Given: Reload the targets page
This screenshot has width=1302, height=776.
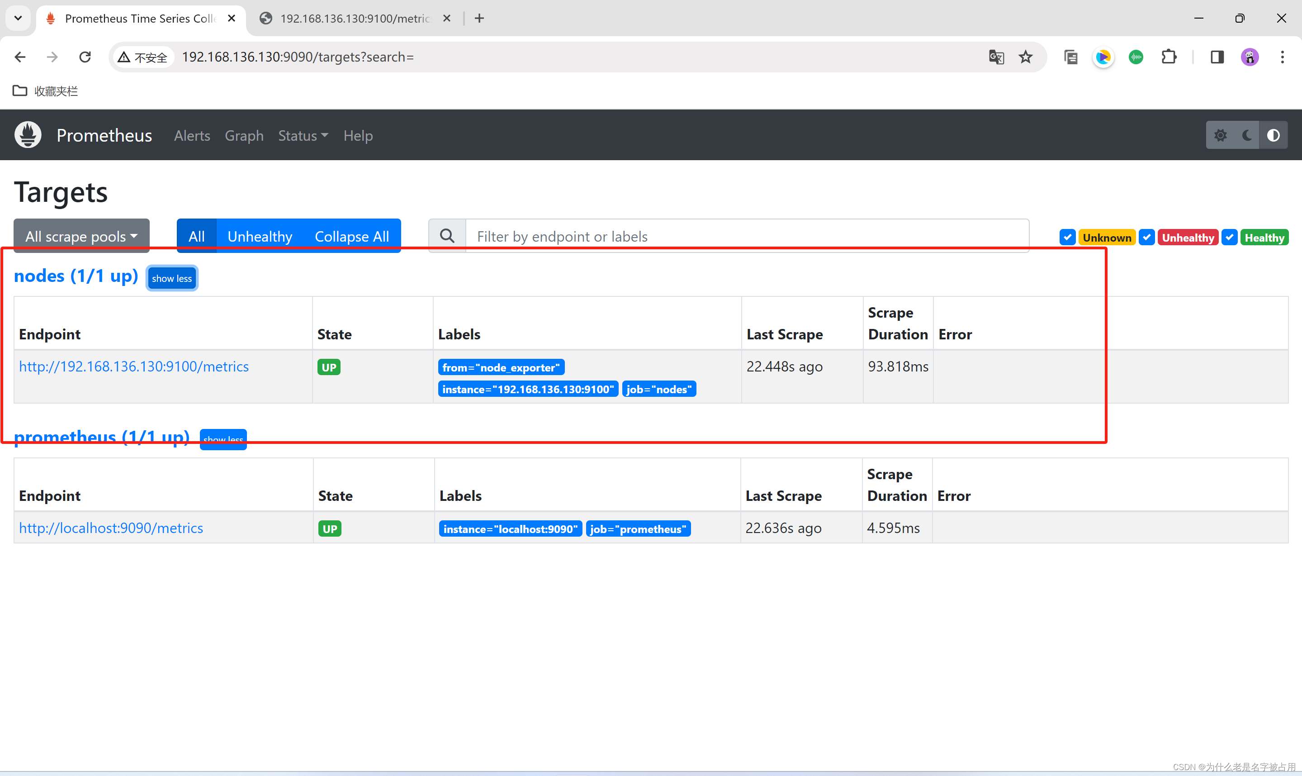Looking at the screenshot, I should pyautogui.click(x=85, y=57).
